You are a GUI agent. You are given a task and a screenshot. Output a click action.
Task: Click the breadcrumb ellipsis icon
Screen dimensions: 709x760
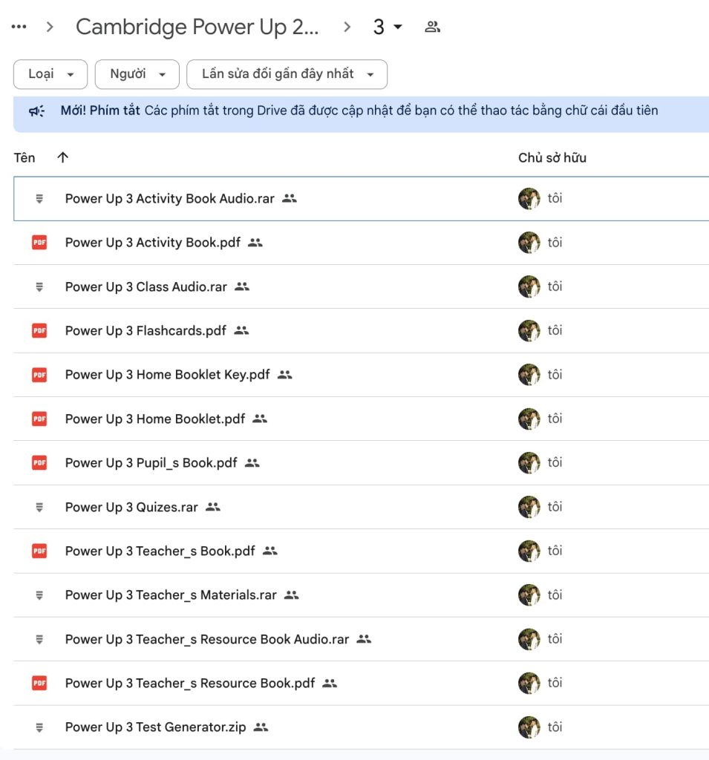coord(19,27)
